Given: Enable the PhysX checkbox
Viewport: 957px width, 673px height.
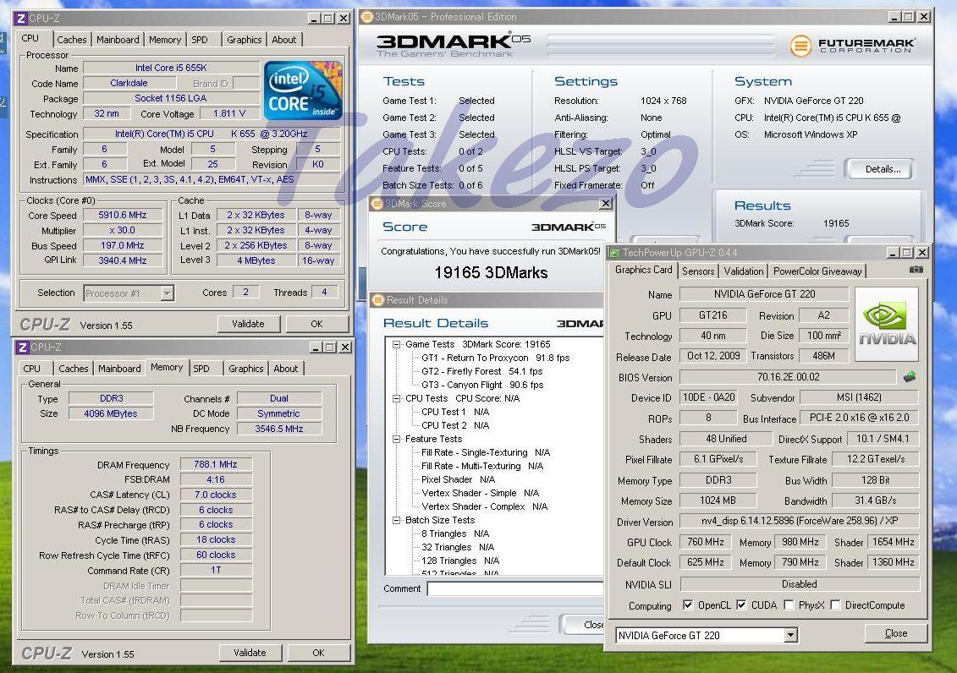Looking at the screenshot, I should 789,605.
